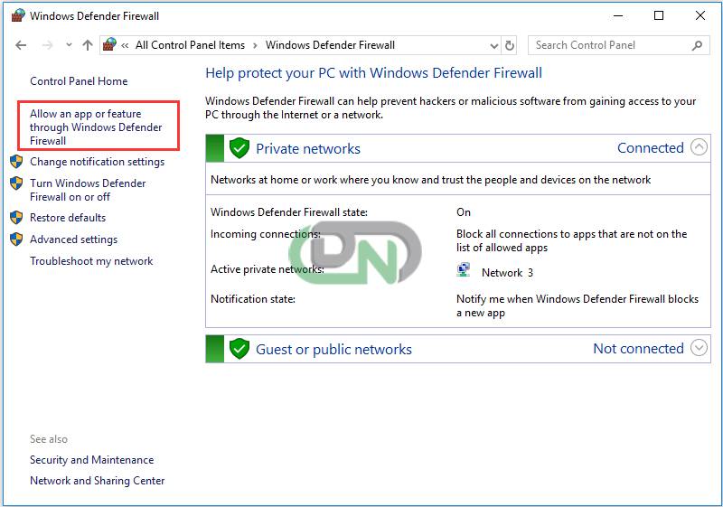
Task: Click All Control Panel Items breadcrumb
Action: tap(190, 45)
